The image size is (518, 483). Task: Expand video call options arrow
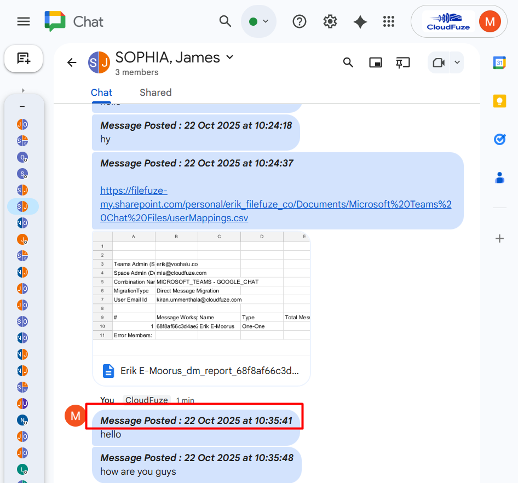click(457, 62)
